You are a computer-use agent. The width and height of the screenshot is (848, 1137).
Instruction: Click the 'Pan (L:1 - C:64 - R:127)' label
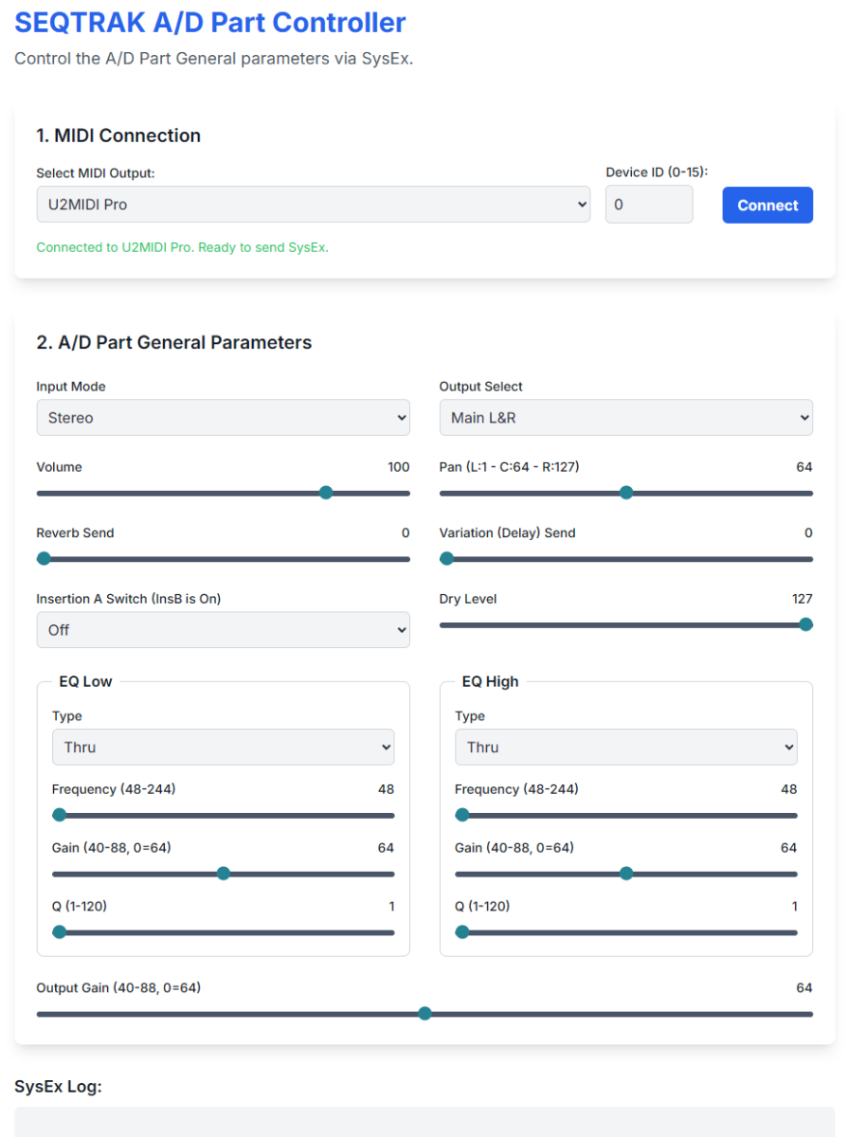(x=509, y=467)
